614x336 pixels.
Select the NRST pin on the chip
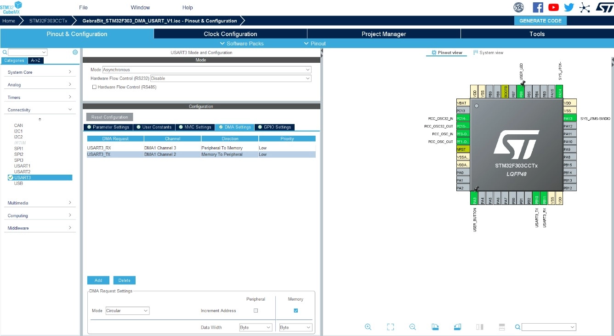click(463, 149)
